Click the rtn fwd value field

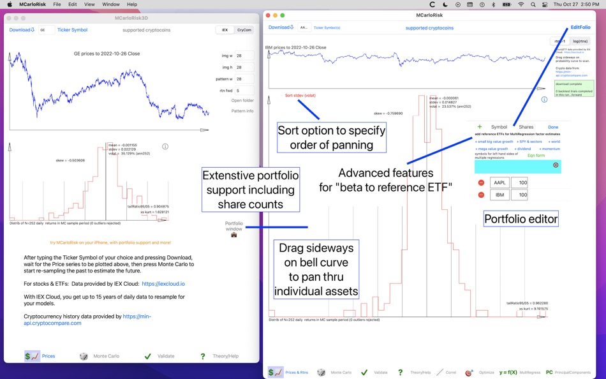(244, 91)
